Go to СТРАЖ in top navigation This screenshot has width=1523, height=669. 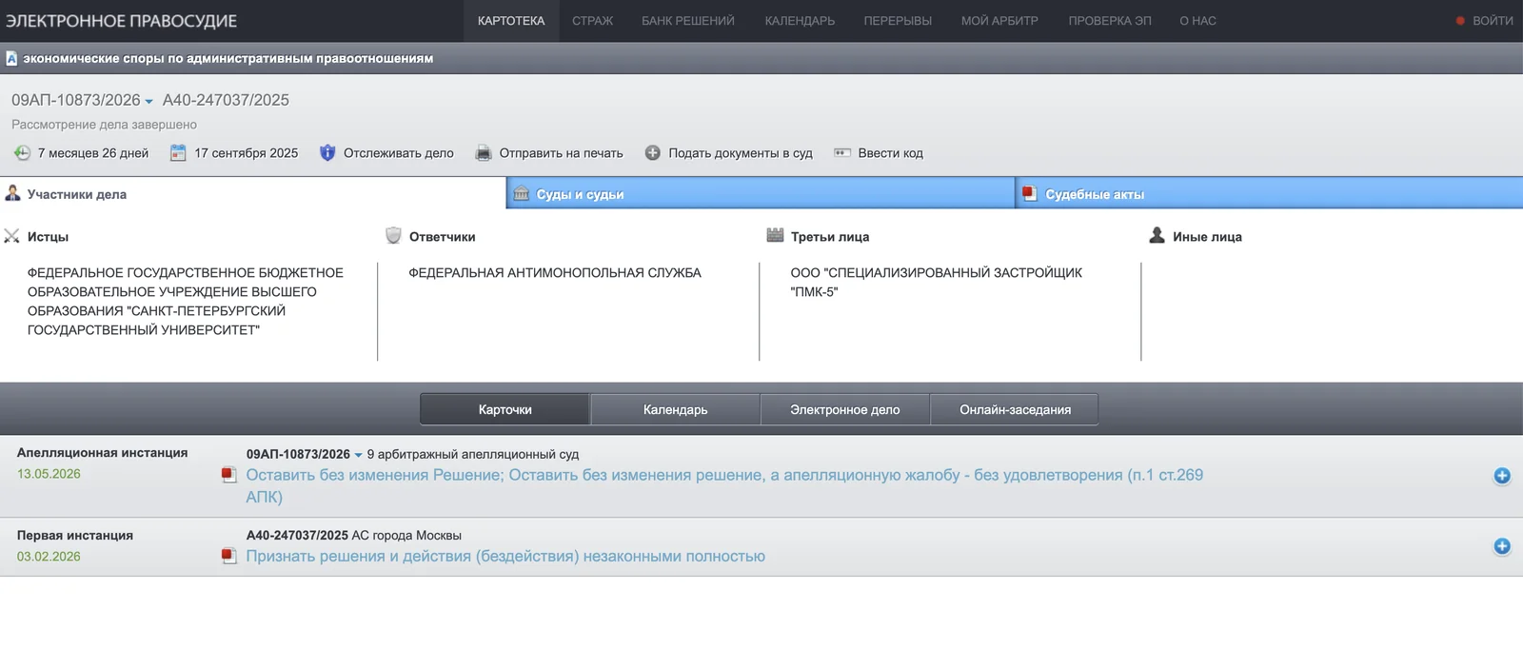click(x=592, y=21)
